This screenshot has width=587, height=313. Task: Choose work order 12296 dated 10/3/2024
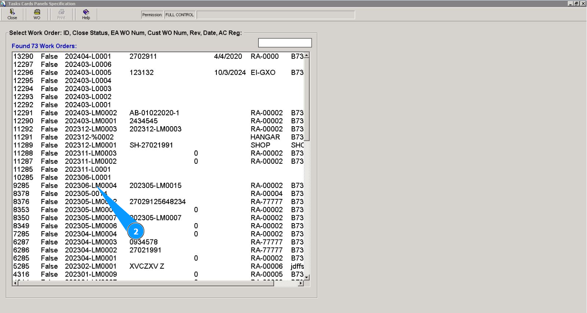point(158,72)
